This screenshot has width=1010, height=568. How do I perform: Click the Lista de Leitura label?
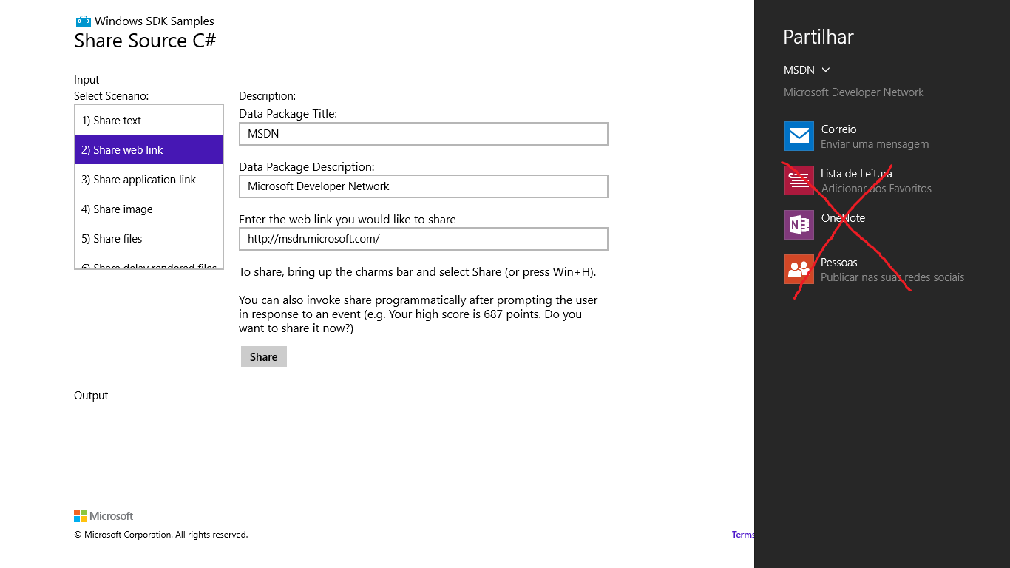(x=856, y=174)
